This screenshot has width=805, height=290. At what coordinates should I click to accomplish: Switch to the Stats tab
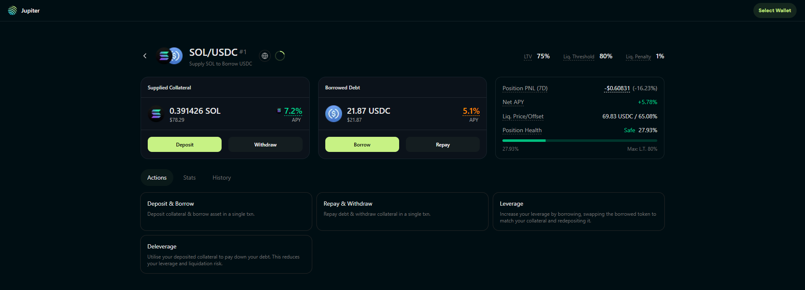tap(189, 178)
